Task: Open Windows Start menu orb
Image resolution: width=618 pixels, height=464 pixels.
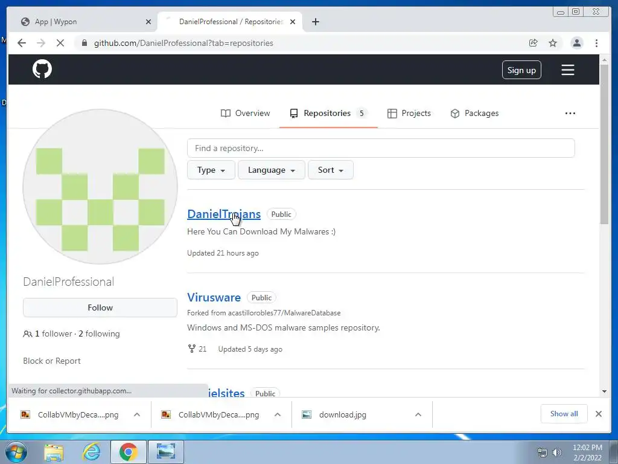Action: (16, 452)
